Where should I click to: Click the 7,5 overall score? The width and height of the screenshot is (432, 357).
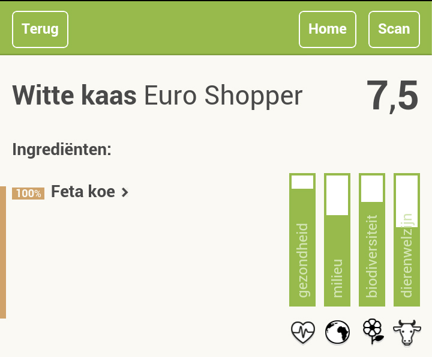(392, 96)
